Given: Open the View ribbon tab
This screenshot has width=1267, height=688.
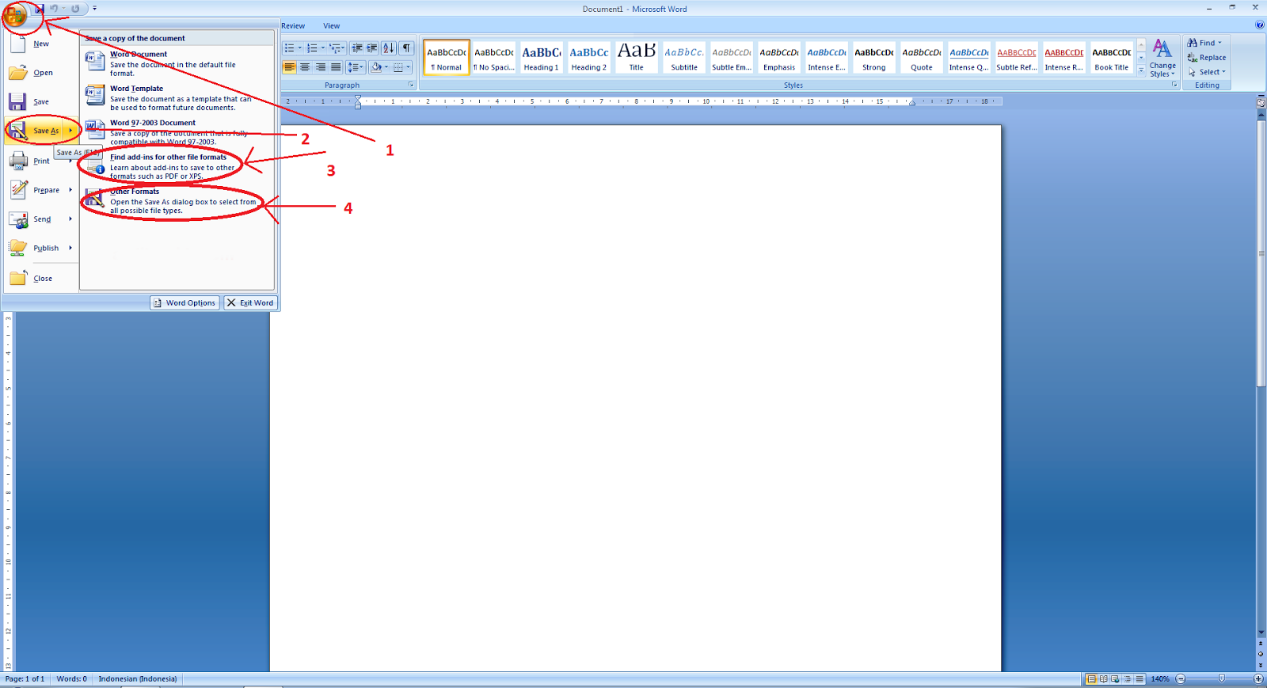Looking at the screenshot, I should pos(332,26).
